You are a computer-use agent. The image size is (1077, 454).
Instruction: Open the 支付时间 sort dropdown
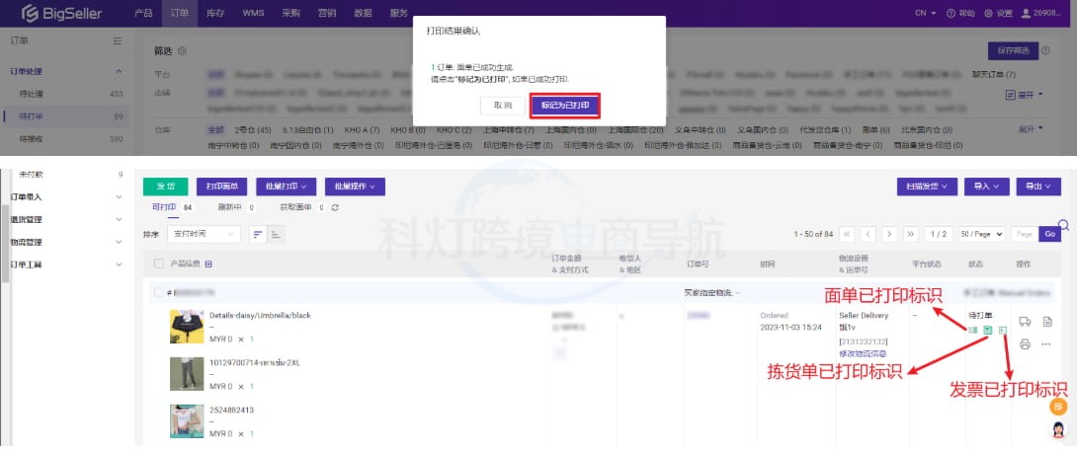pyautogui.click(x=204, y=234)
